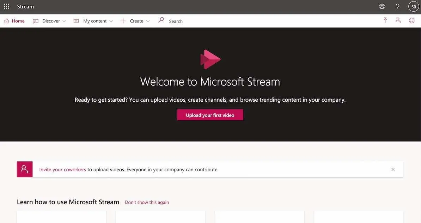Click the Microsoft Stream logo
The height and width of the screenshot is (223, 421).
click(x=210, y=59)
